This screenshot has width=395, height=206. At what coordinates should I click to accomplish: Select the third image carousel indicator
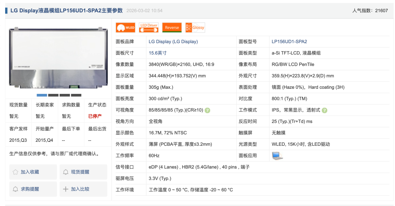tap(65, 95)
